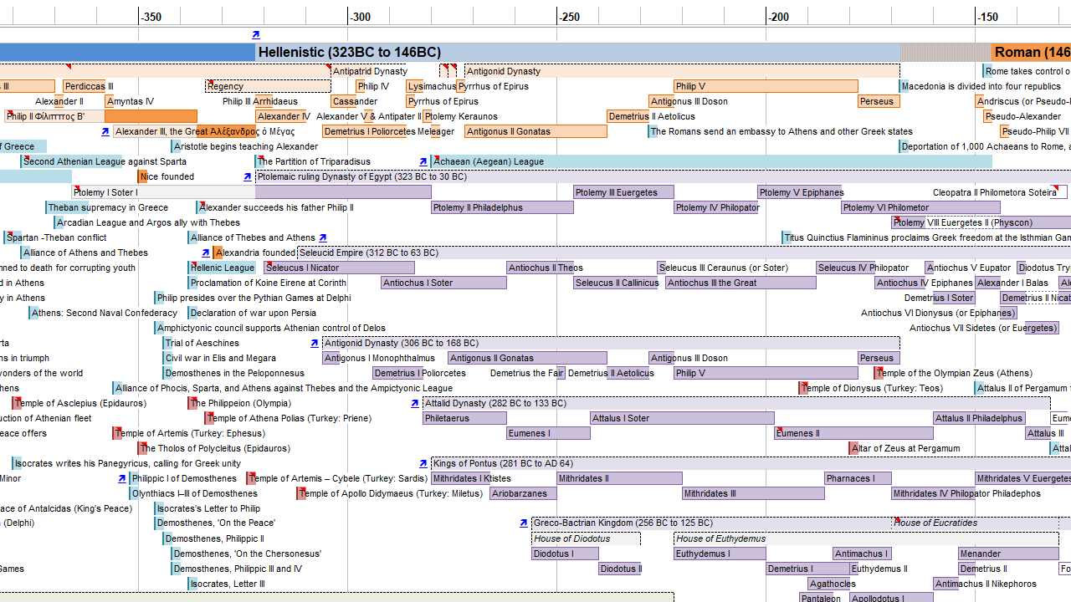Select the Hellenistic (323BC to 146BC) period bar
Viewport: 1071px width, 602px height.
tap(577, 53)
